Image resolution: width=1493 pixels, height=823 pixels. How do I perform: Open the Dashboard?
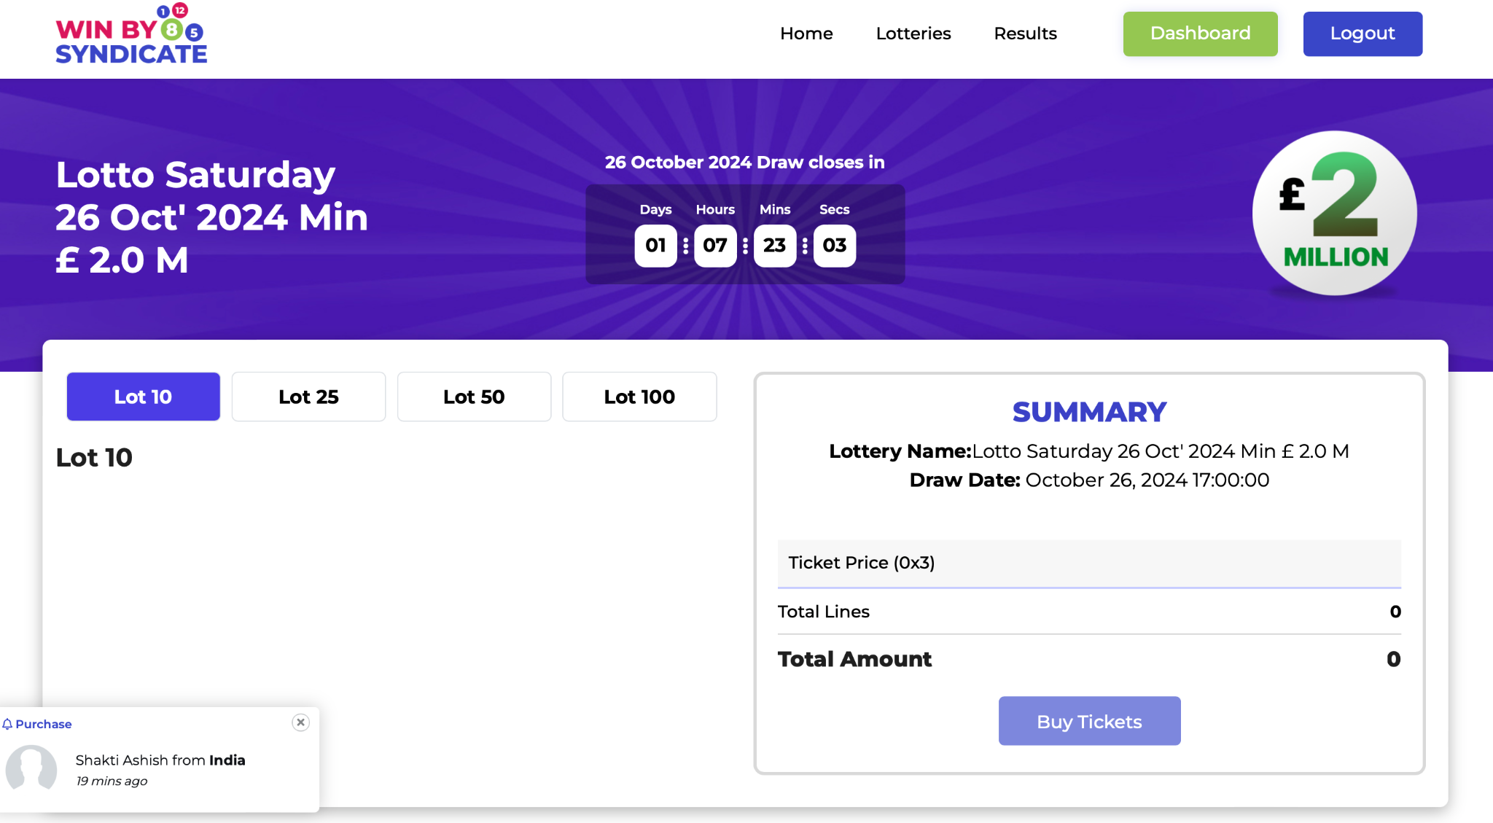coord(1200,34)
